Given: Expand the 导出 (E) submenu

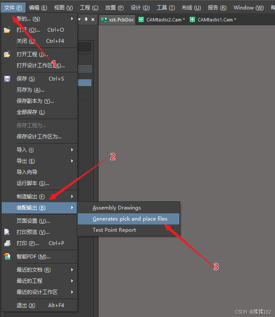Looking at the screenshot, I should click(39, 161).
